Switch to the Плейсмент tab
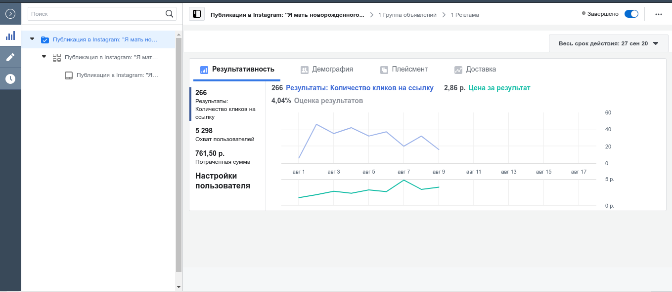The width and height of the screenshot is (672, 292). (x=403, y=70)
